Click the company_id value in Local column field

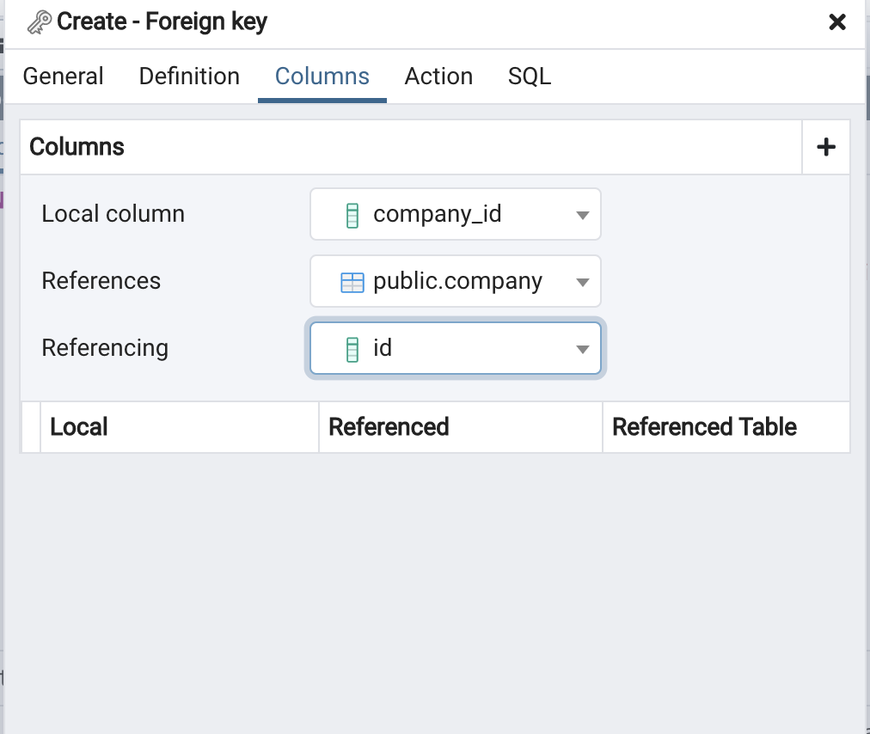437,215
